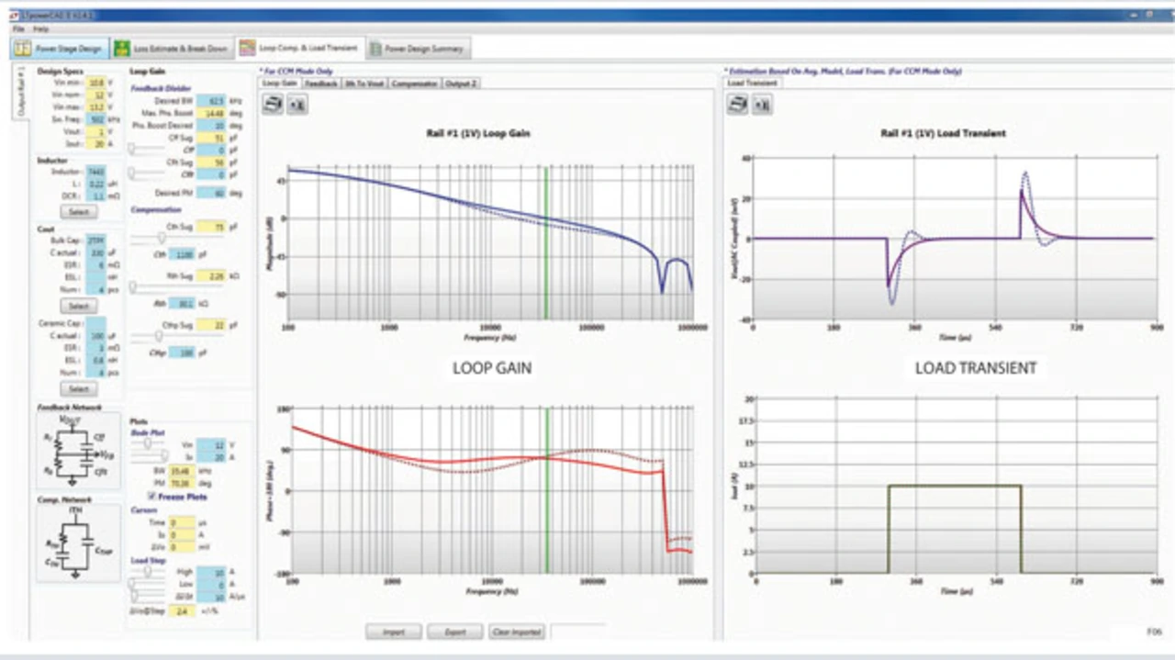
Task: Open the Help menu
Action: 40,29
